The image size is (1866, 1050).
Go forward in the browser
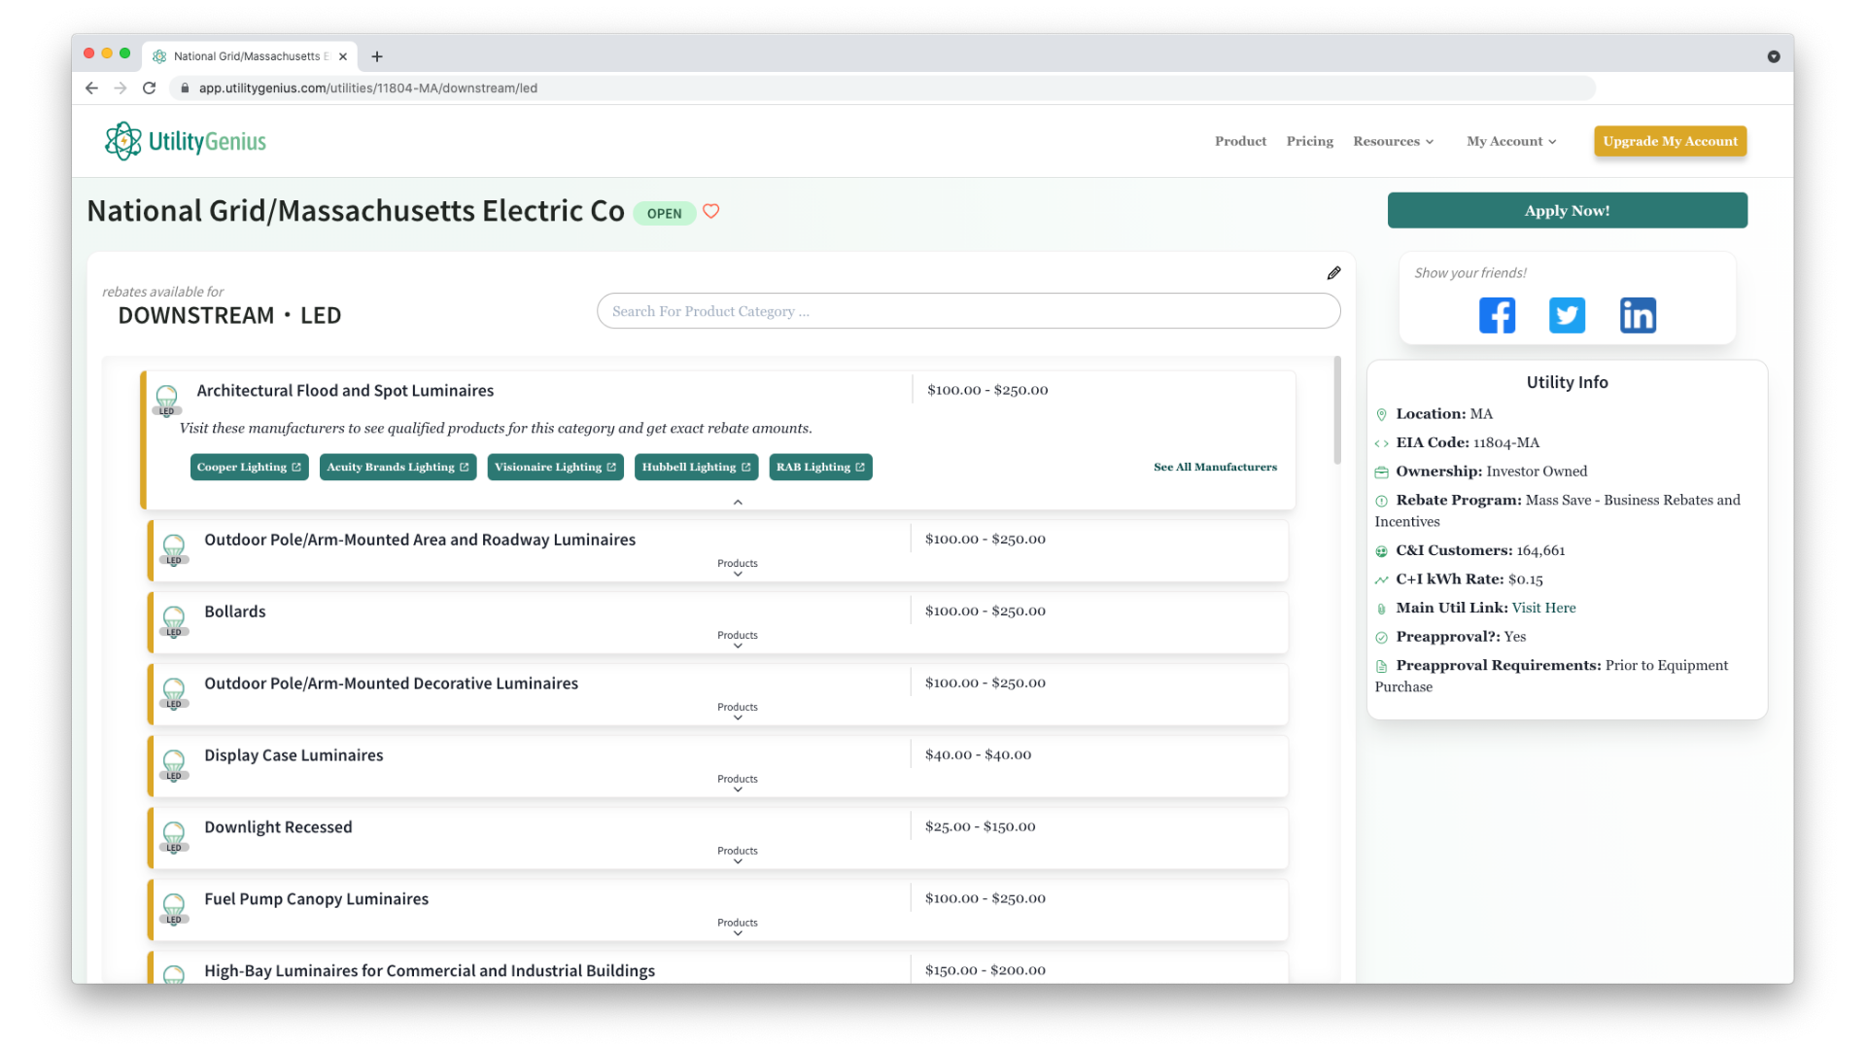click(x=121, y=87)
